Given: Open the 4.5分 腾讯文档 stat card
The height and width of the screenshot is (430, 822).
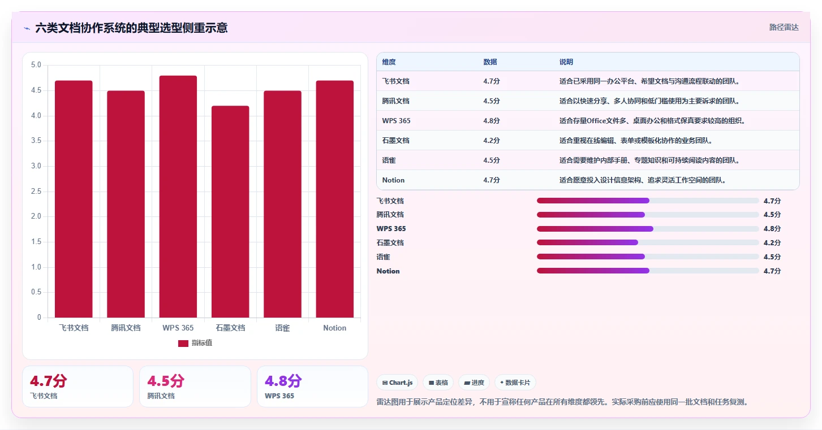Looking at the screenshot, I should point(195,386).
